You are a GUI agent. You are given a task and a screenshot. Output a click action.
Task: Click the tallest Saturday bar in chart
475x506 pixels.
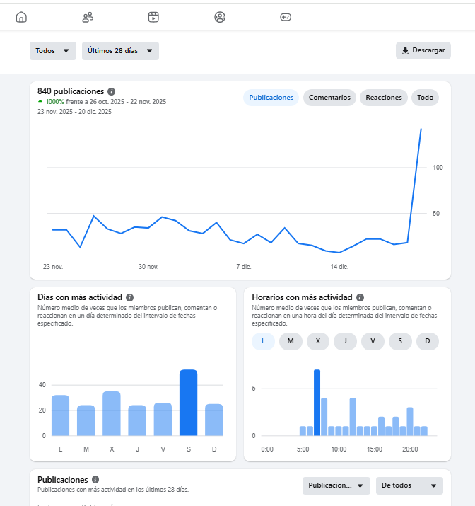click(188, 402)
